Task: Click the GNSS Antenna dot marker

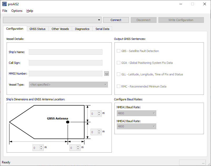Action: coord(68,122)
